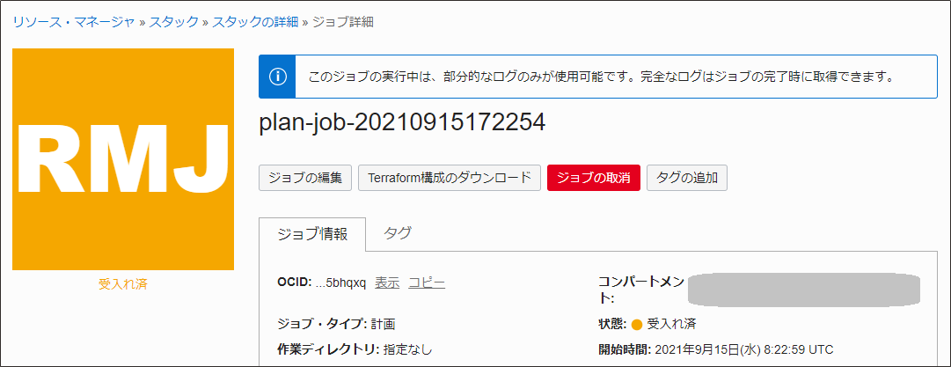Image resolution: width=951 pixels, height=367 pixels.
Task: Navigate to スタック breadcrumb link
Action: pos(174,22)
